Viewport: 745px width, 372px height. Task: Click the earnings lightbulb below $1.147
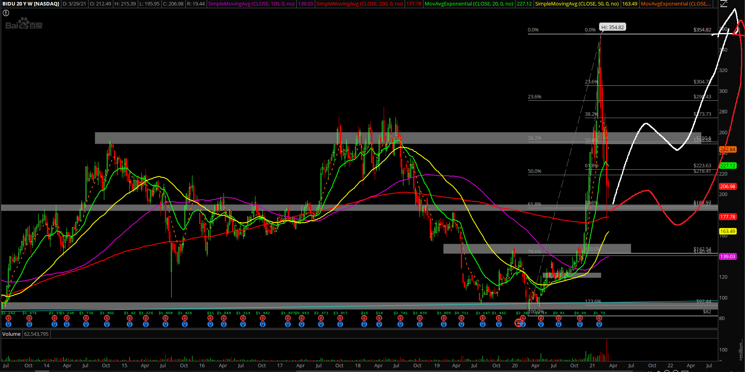pyautogui.click(x=482, y=324)
